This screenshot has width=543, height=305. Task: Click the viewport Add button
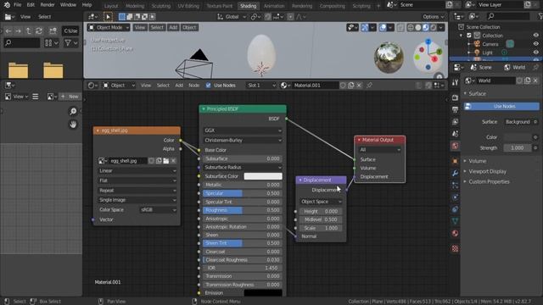173,28
